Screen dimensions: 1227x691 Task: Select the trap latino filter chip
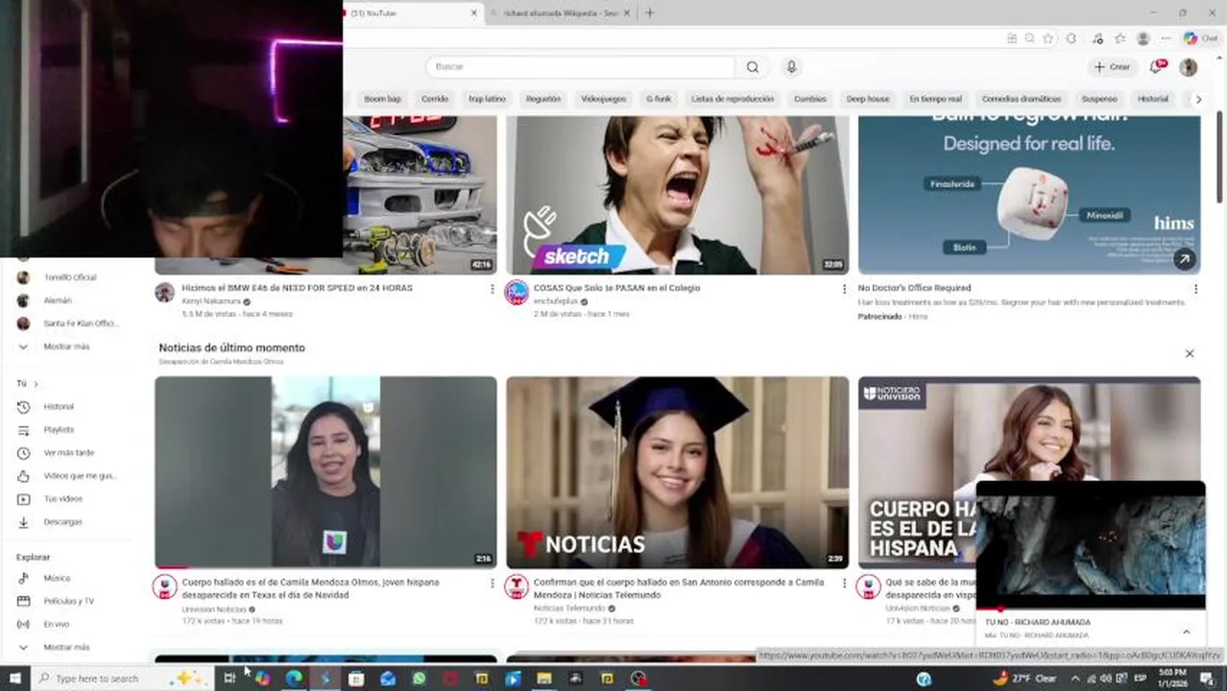[x=487, y=99]
